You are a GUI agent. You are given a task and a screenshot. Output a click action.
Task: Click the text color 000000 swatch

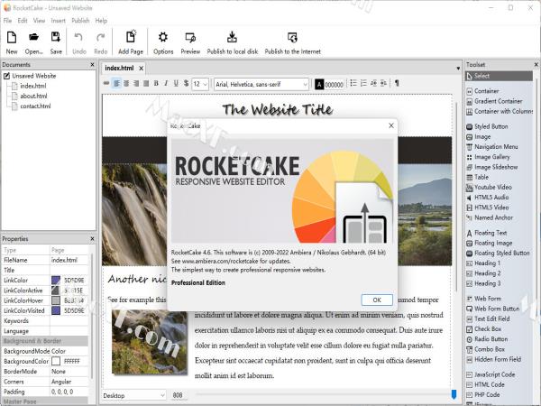pyautogui.click(x=319, y=84)
